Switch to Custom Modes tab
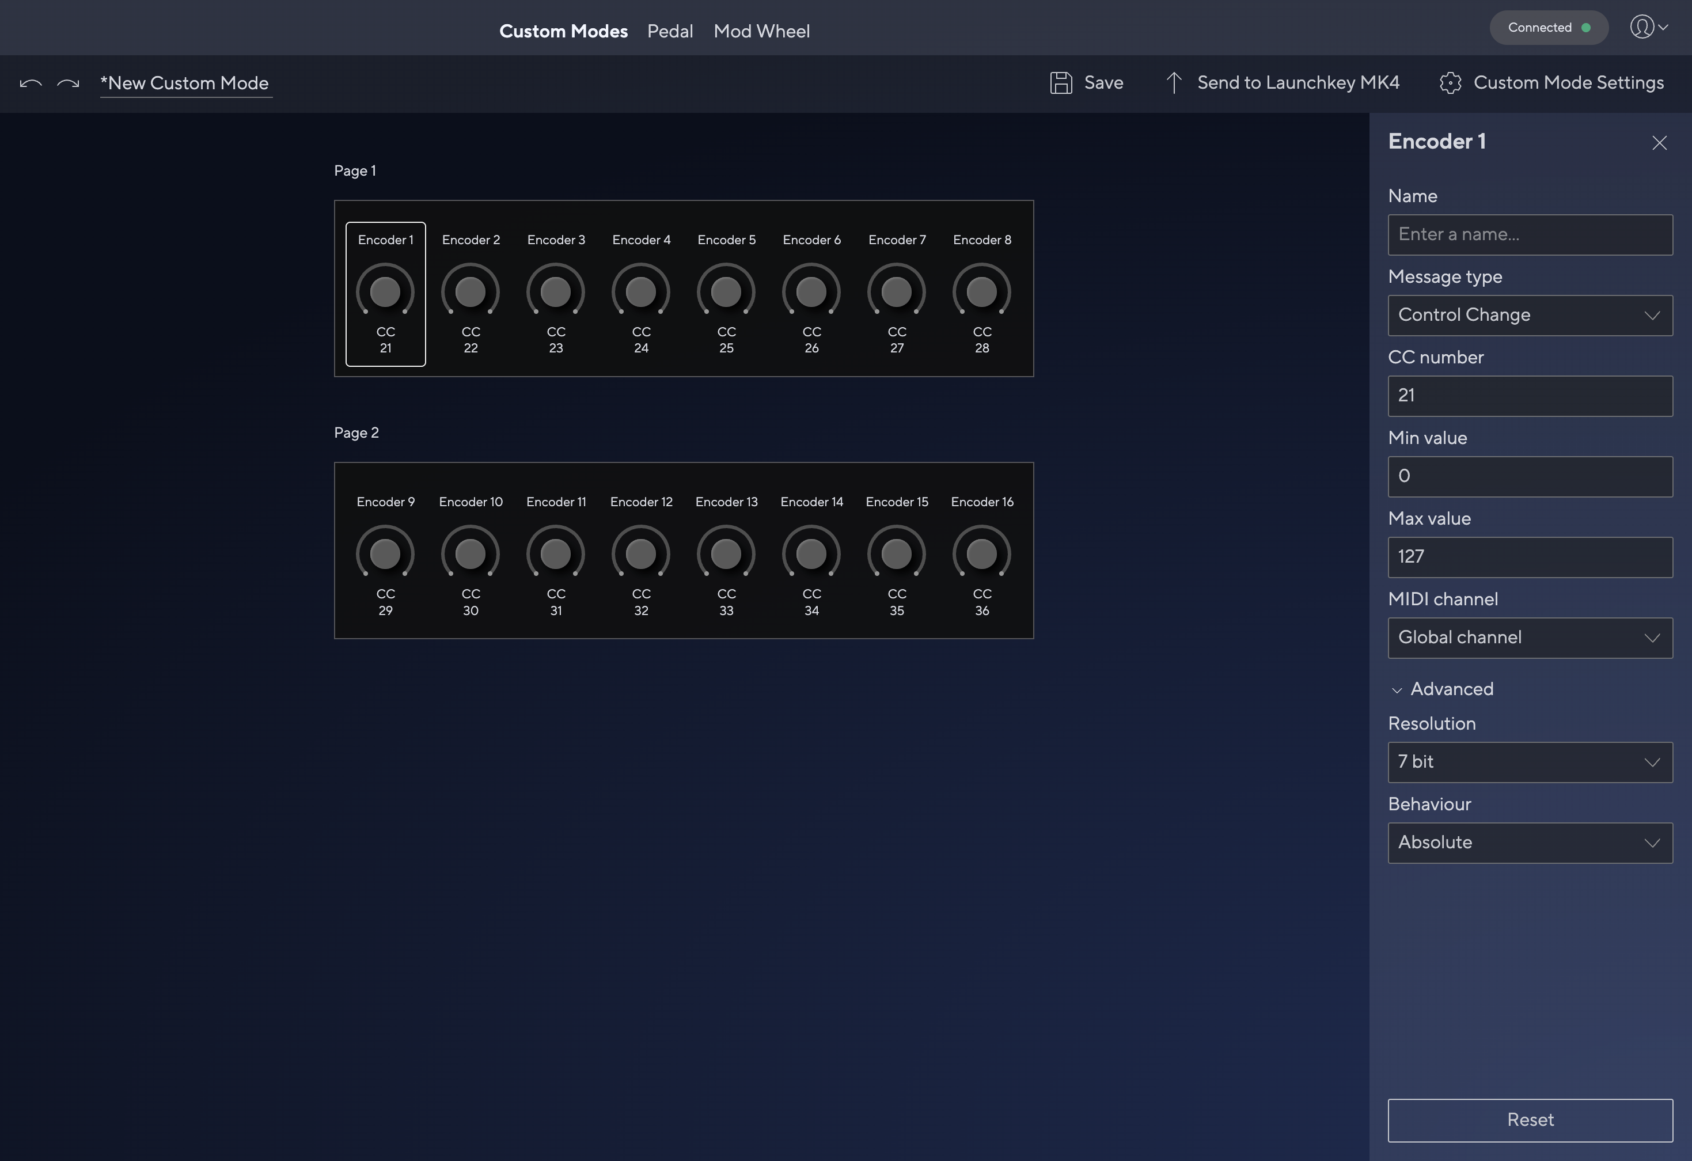 point(563,31)
